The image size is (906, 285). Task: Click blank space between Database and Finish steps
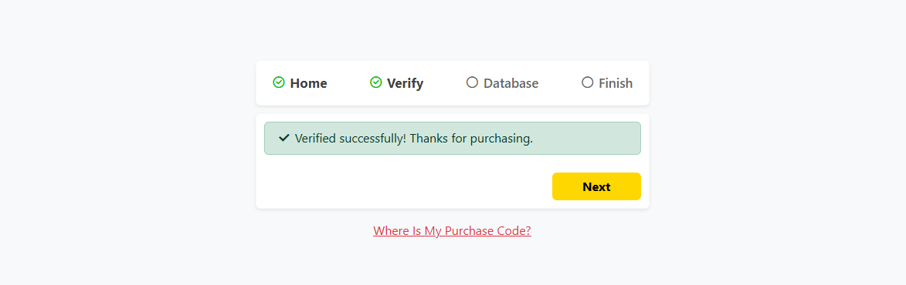click(560, 83)
